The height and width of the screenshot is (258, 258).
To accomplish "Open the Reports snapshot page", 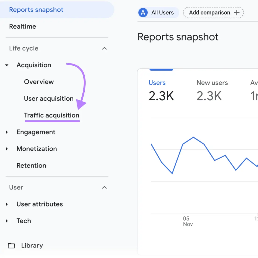I will coord(36,10).
